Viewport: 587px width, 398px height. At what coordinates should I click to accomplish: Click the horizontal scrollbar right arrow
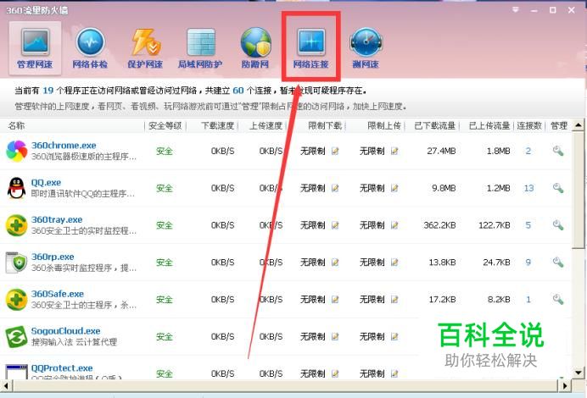click(565, 385)
